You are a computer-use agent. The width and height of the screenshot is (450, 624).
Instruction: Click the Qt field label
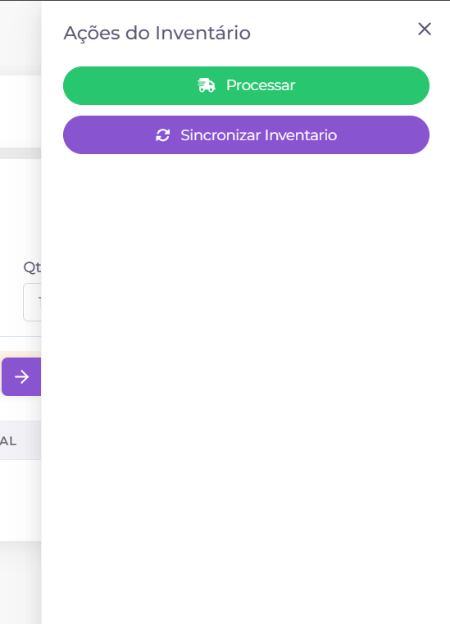(32, 267)
